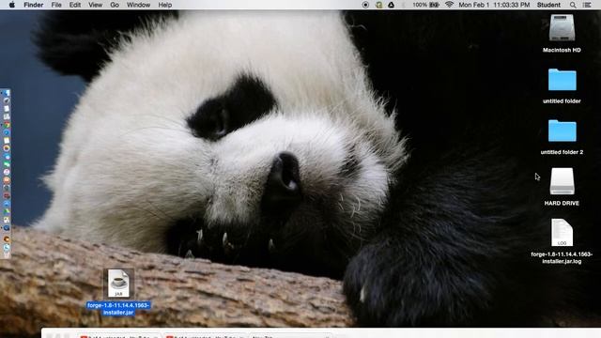The height and width of the screenshot is (338, 601).
Task: Open Notification Center from the menu bar
Action: point(587,5)
